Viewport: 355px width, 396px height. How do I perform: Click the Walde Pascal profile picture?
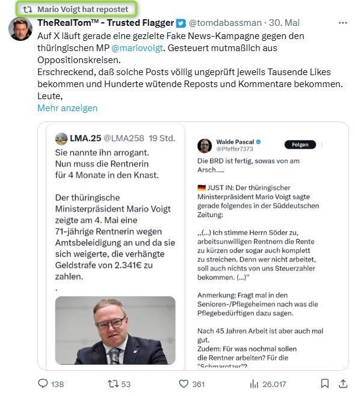click(205, 146)
